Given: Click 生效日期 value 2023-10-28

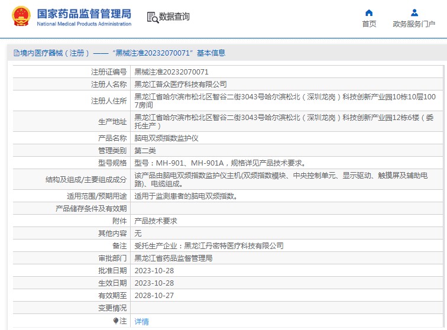Looking at the screenshot, I should (154, 283).
